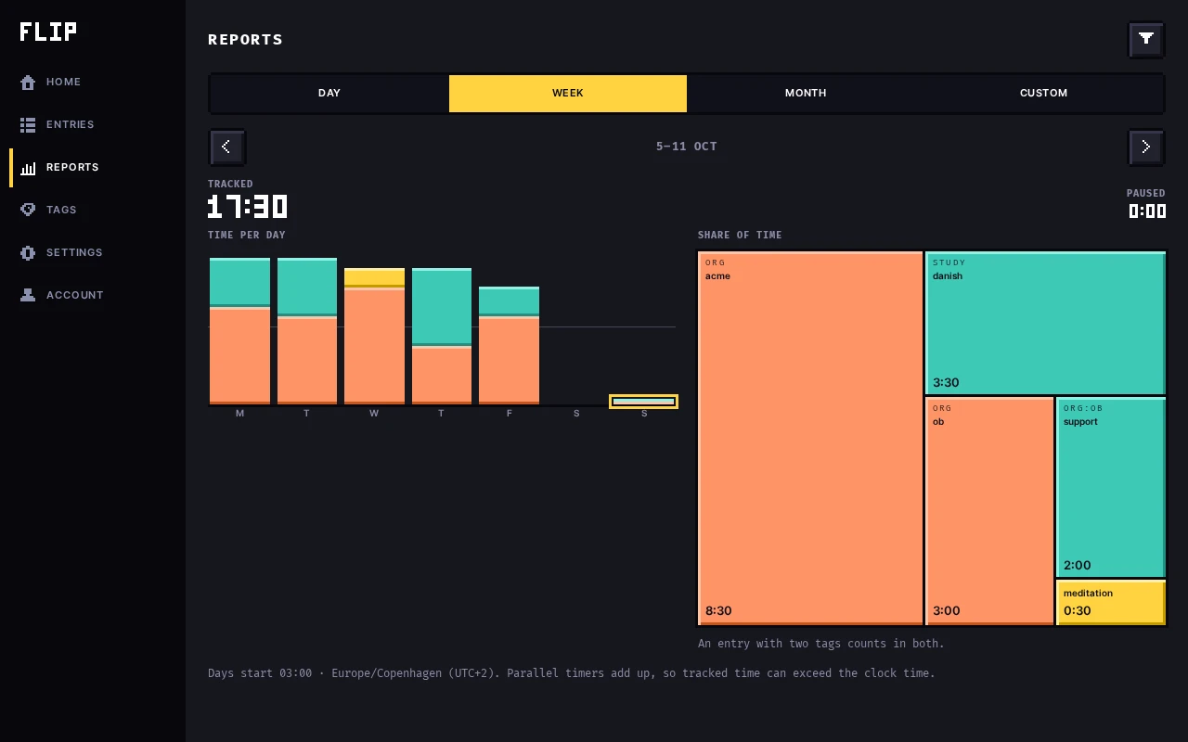Click the acme treemap tile

[x=810, y=439]
